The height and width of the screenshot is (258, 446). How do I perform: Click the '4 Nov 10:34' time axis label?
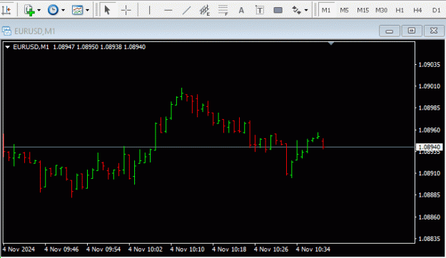(313, 249)
